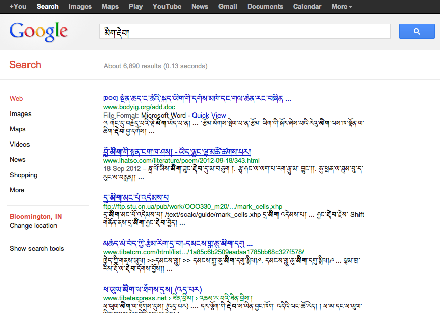Open Gmail from the top bar
Screen dimensions: 440x313
[x=228, y=7]
